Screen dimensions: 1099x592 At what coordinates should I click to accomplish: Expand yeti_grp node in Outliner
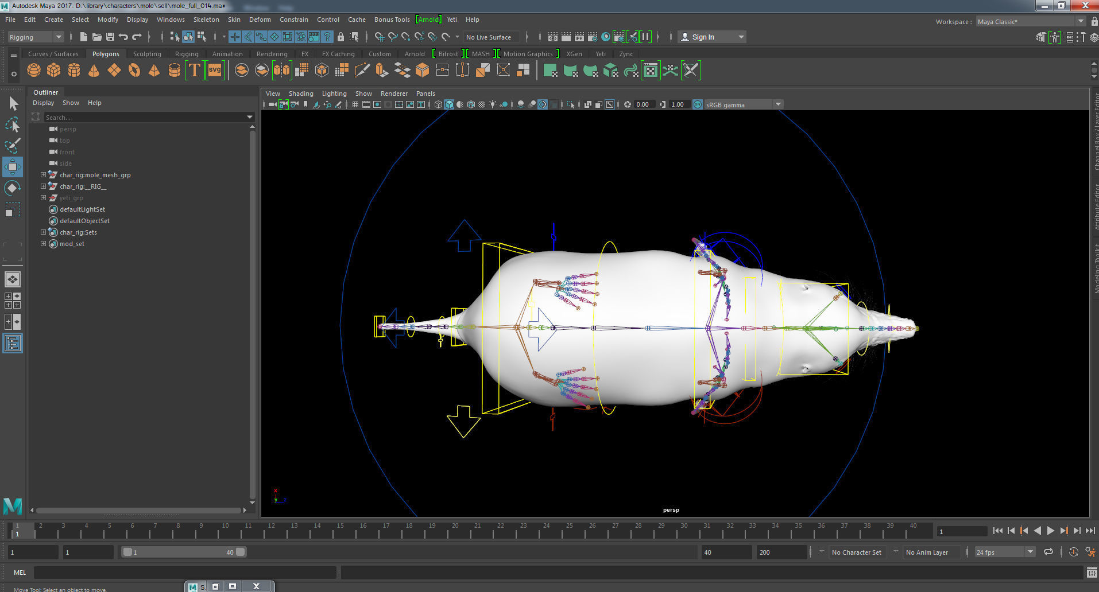[x=43, y=198]
